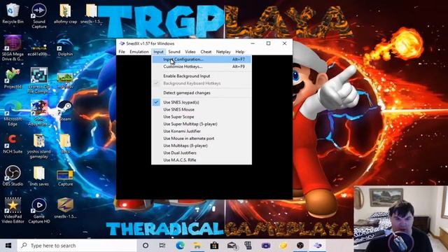Select the Project64 desktop icon

[x=13, y=78]
